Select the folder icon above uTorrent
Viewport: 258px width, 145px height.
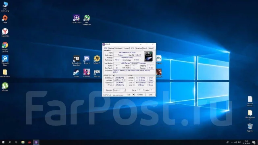click(5, 73)
